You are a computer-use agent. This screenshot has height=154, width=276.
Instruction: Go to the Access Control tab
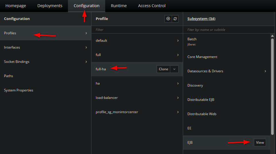[152, 6]
